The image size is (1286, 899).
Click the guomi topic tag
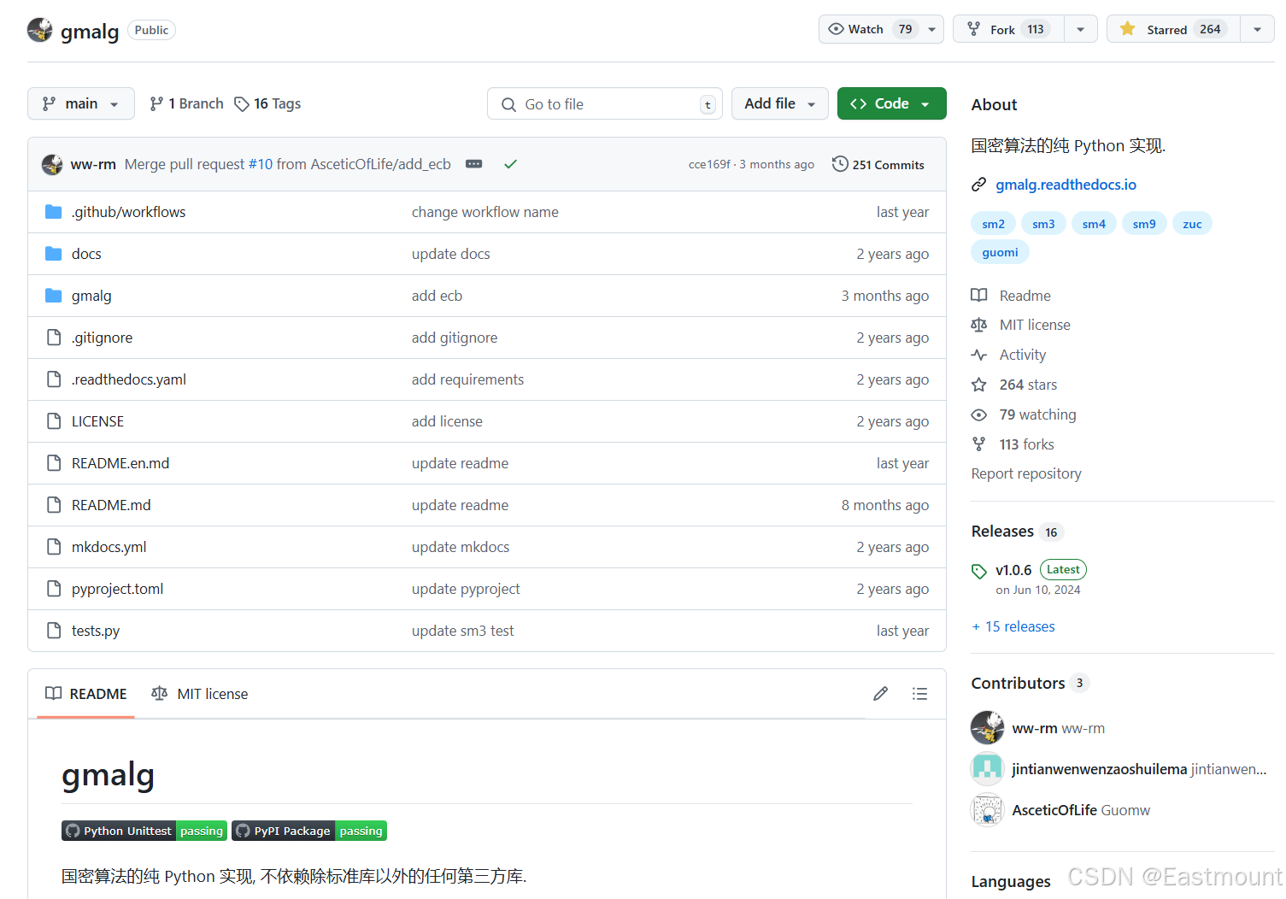click(x=1000, y=252)
